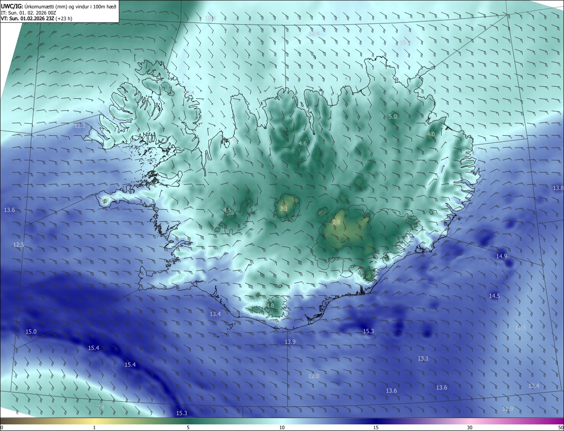Click the 13.8 value label
The width and height of the screenshot is (564, 431).
558,188
